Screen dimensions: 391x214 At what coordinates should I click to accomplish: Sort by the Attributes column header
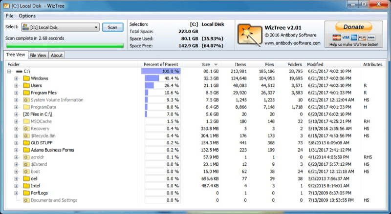tap(373, 64)
